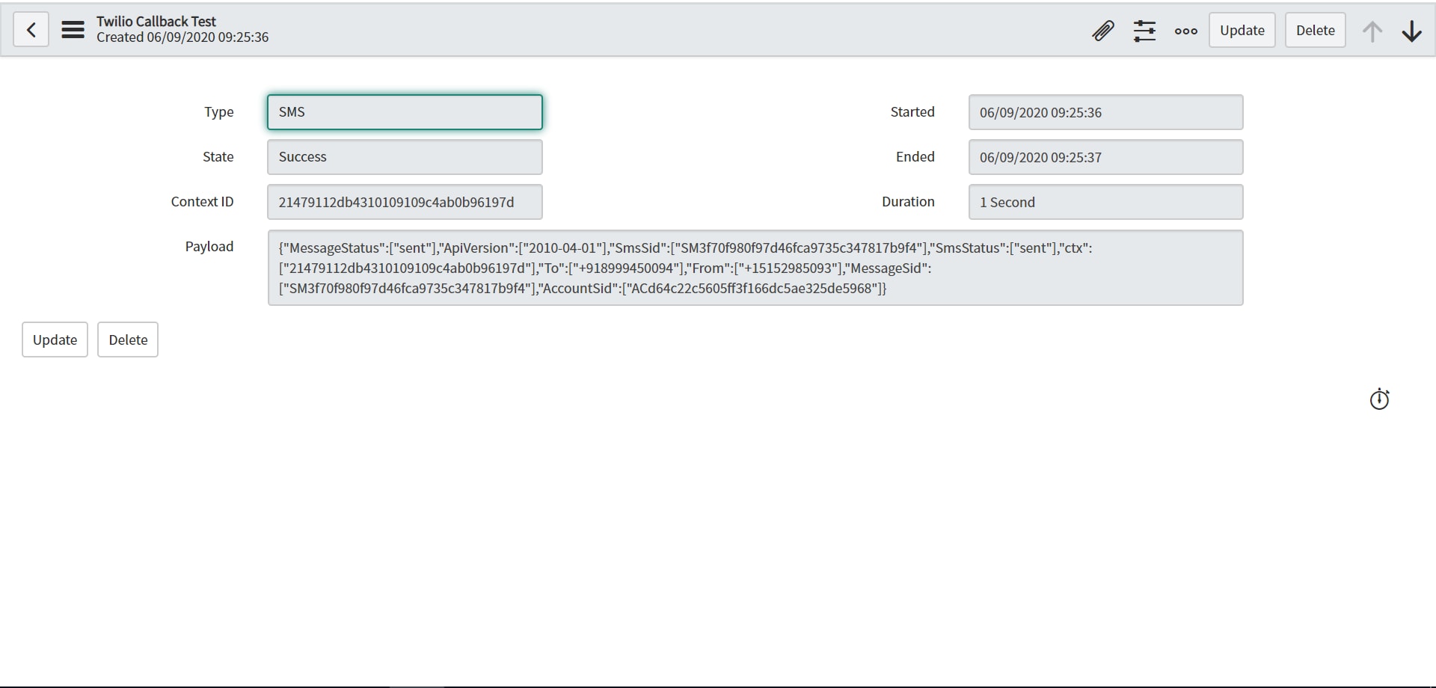Click the State field showing Success
Viewport: 1436px width, 688px height.
click(x=405, y=157)
